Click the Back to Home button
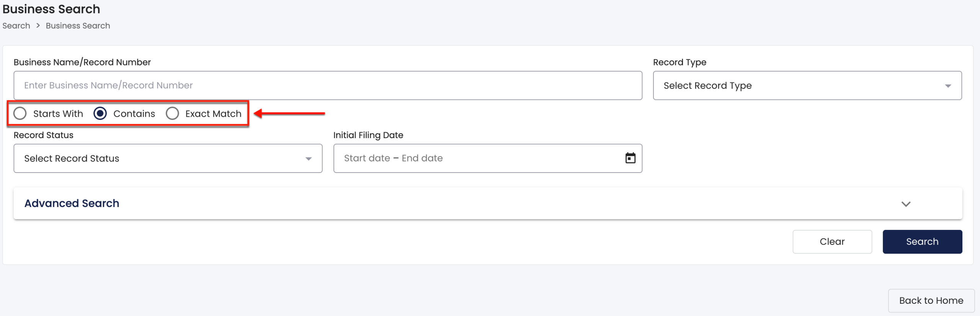Image resolution: width=980 pixels, height=316 pixels. pyautogui.click(x=931, y=301)
